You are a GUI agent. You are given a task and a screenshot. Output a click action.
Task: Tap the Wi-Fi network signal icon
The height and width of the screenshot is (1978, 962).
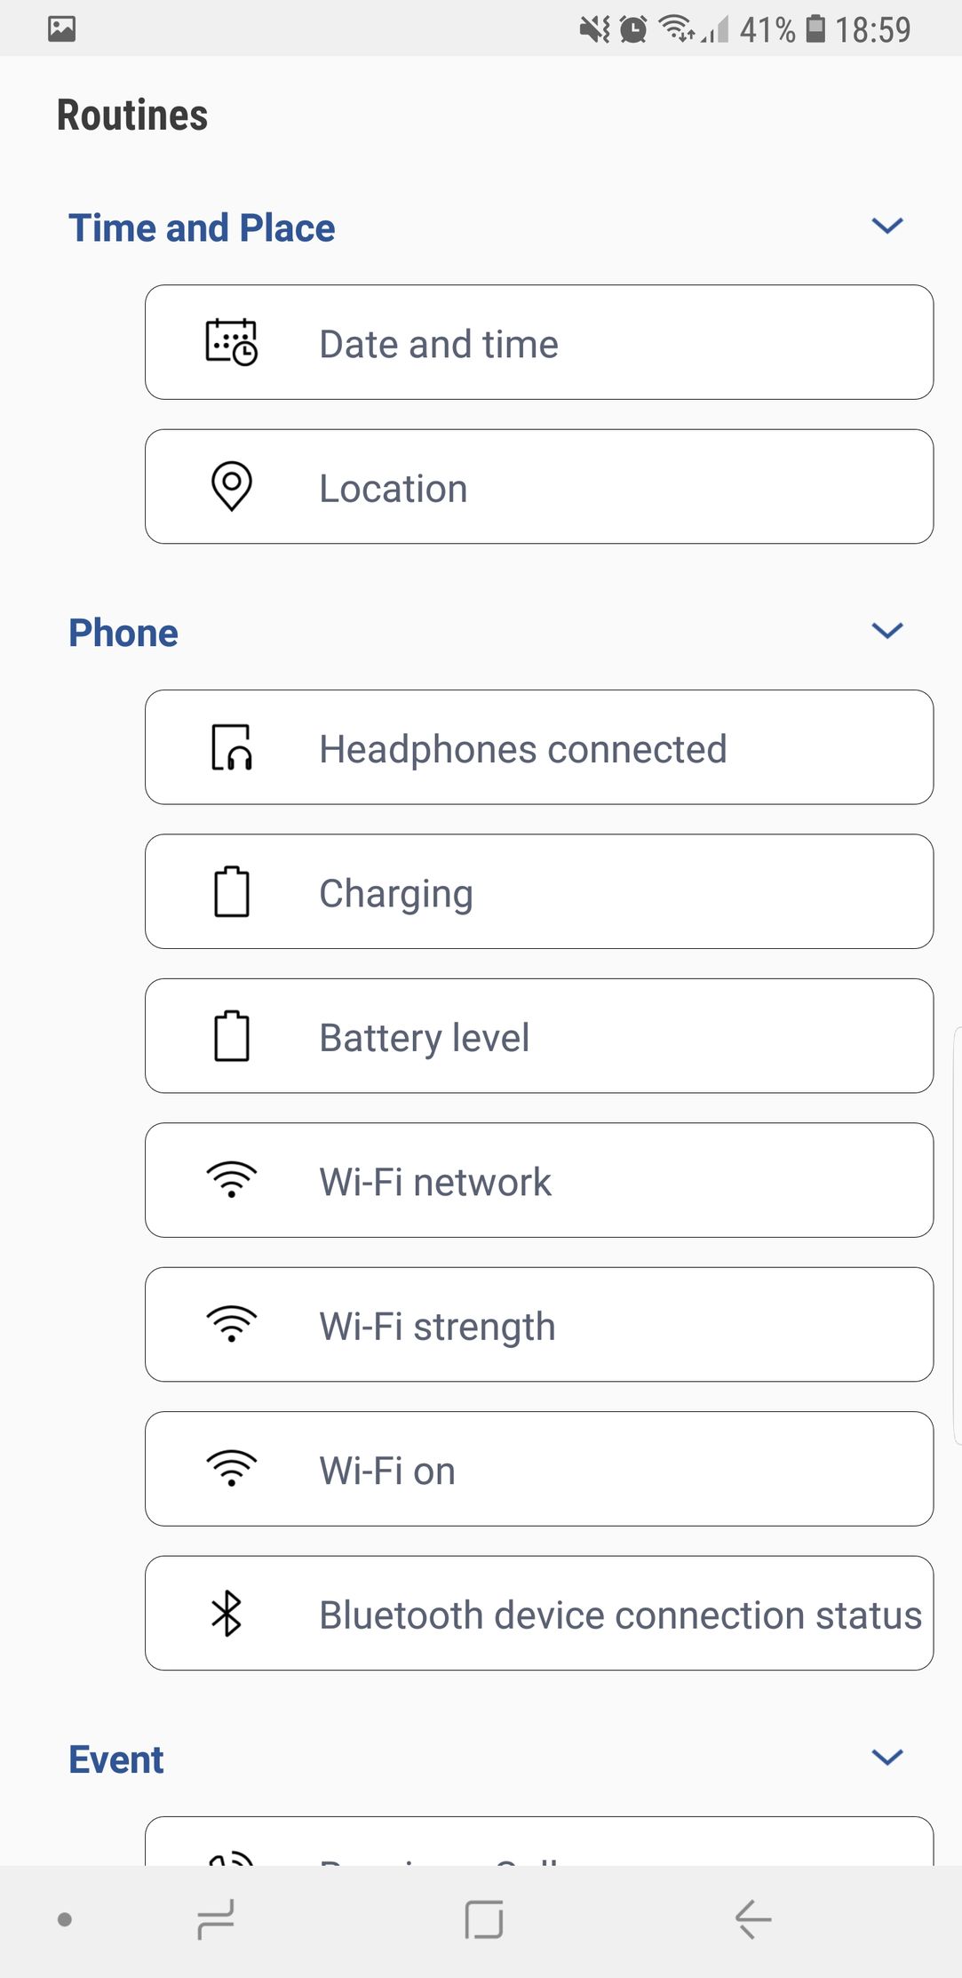tap(231, 1180)
